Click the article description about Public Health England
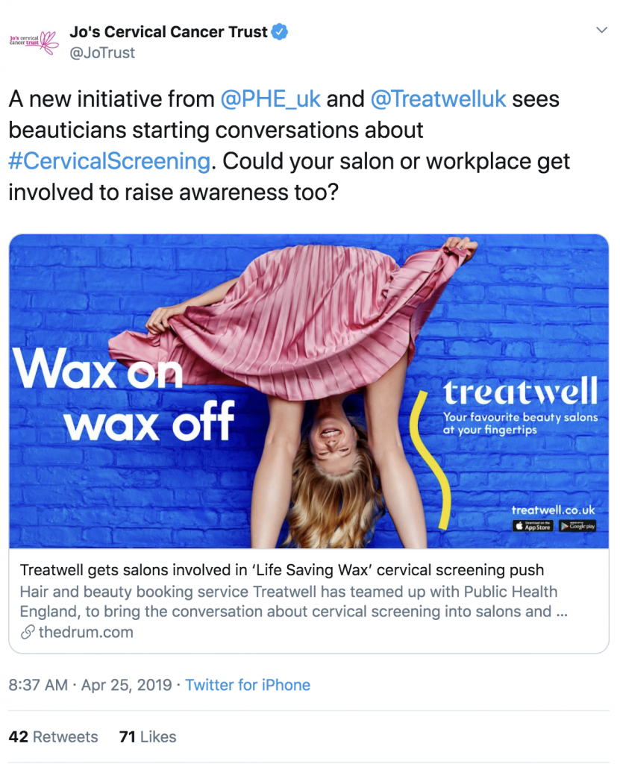The image size is (620, 764). pos(294,601)
